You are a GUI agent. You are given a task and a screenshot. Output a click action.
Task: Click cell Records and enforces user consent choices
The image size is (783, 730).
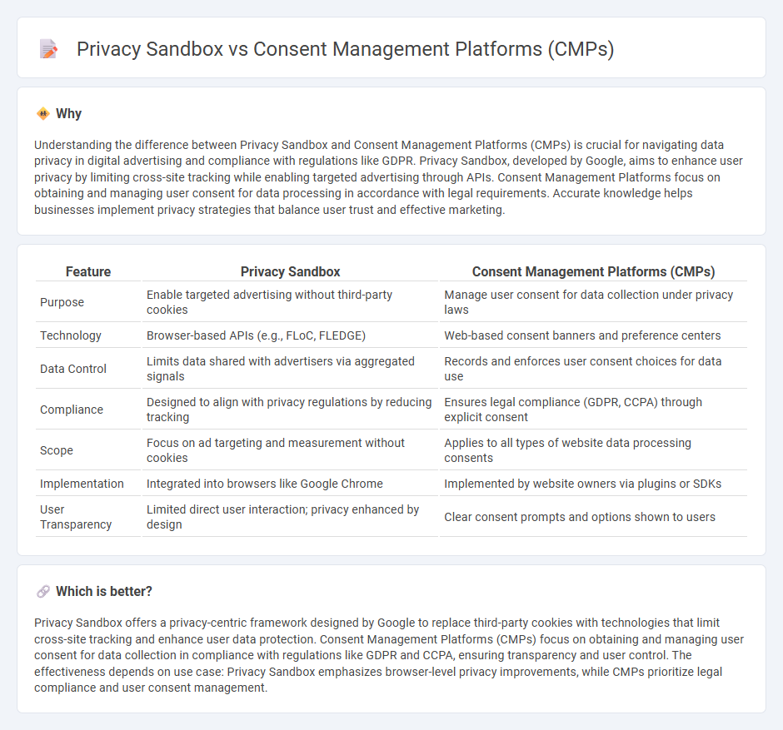[x=593, y=369]
